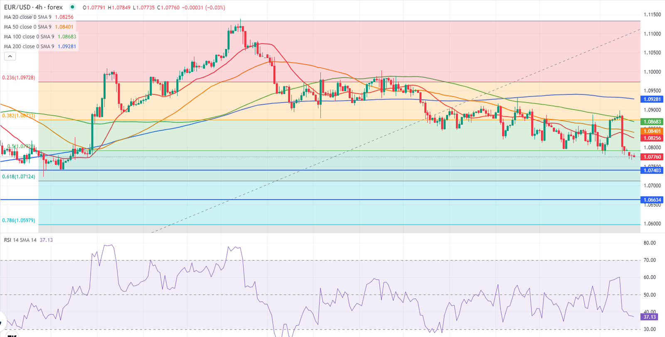665x337 pixels.
Task: Select the MA 20 indicator legend
Action: click(27, 17)
